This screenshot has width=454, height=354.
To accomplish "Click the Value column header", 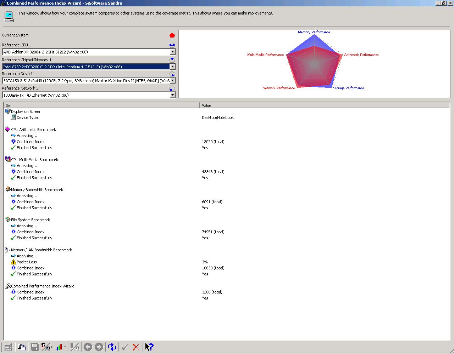I will click(325, 105).
